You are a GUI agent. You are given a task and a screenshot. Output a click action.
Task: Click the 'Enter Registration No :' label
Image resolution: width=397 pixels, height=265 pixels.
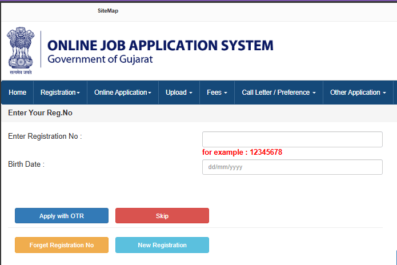pyautogui.click(x=45, y=136)
